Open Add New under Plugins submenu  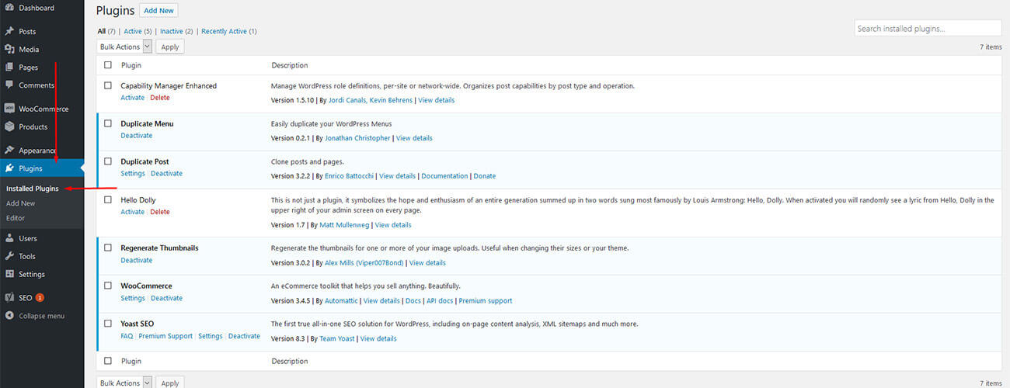point(20,203)
